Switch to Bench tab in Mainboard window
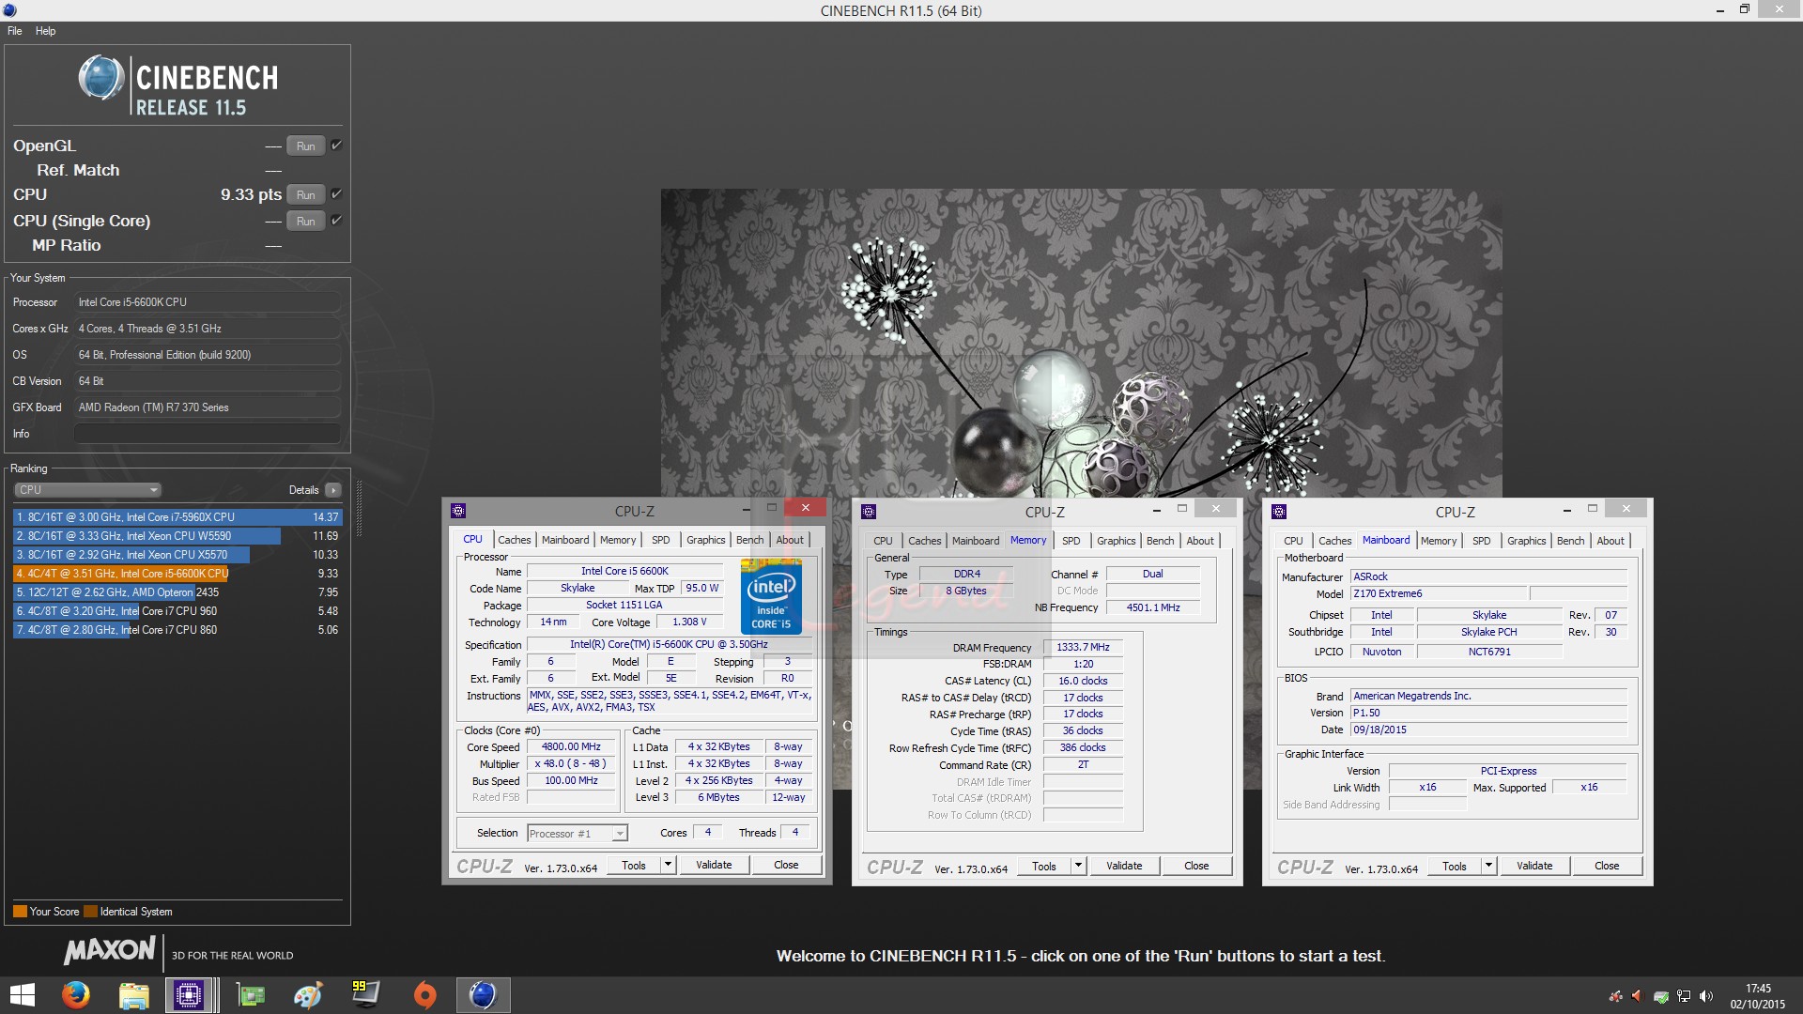This screenshot has height=1014, width=1803. point(1570,541)
